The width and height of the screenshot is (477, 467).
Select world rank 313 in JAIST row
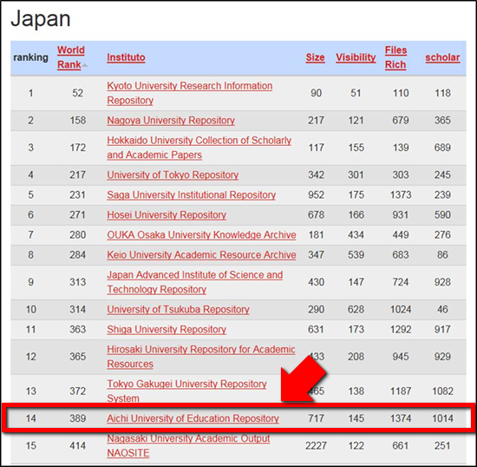(x=77, y=282)
